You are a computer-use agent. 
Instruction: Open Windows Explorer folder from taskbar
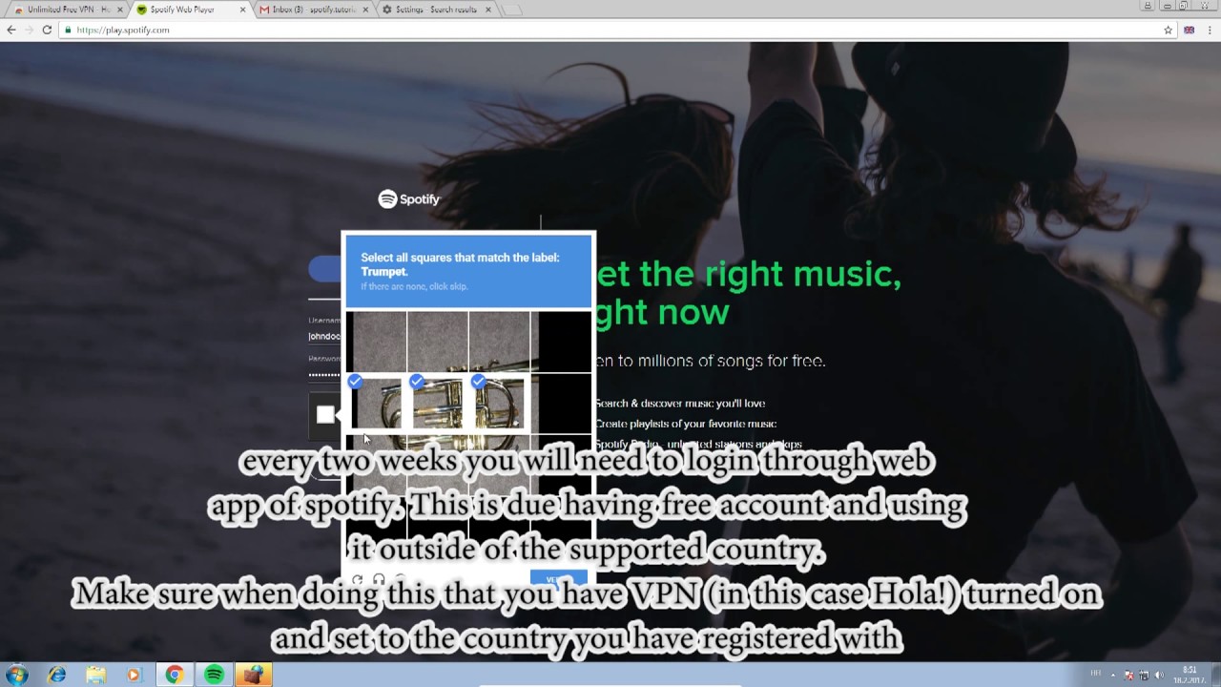point(96,675)
